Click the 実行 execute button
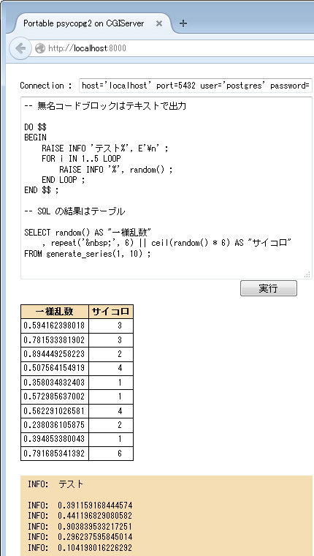 268,288
